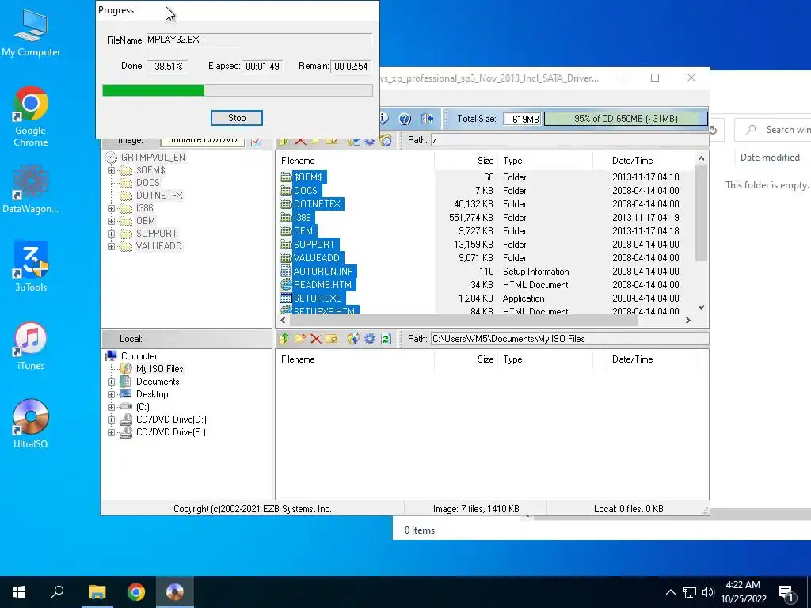
Task: Click the volume speaker tray icon
Action: pos(708,592)
